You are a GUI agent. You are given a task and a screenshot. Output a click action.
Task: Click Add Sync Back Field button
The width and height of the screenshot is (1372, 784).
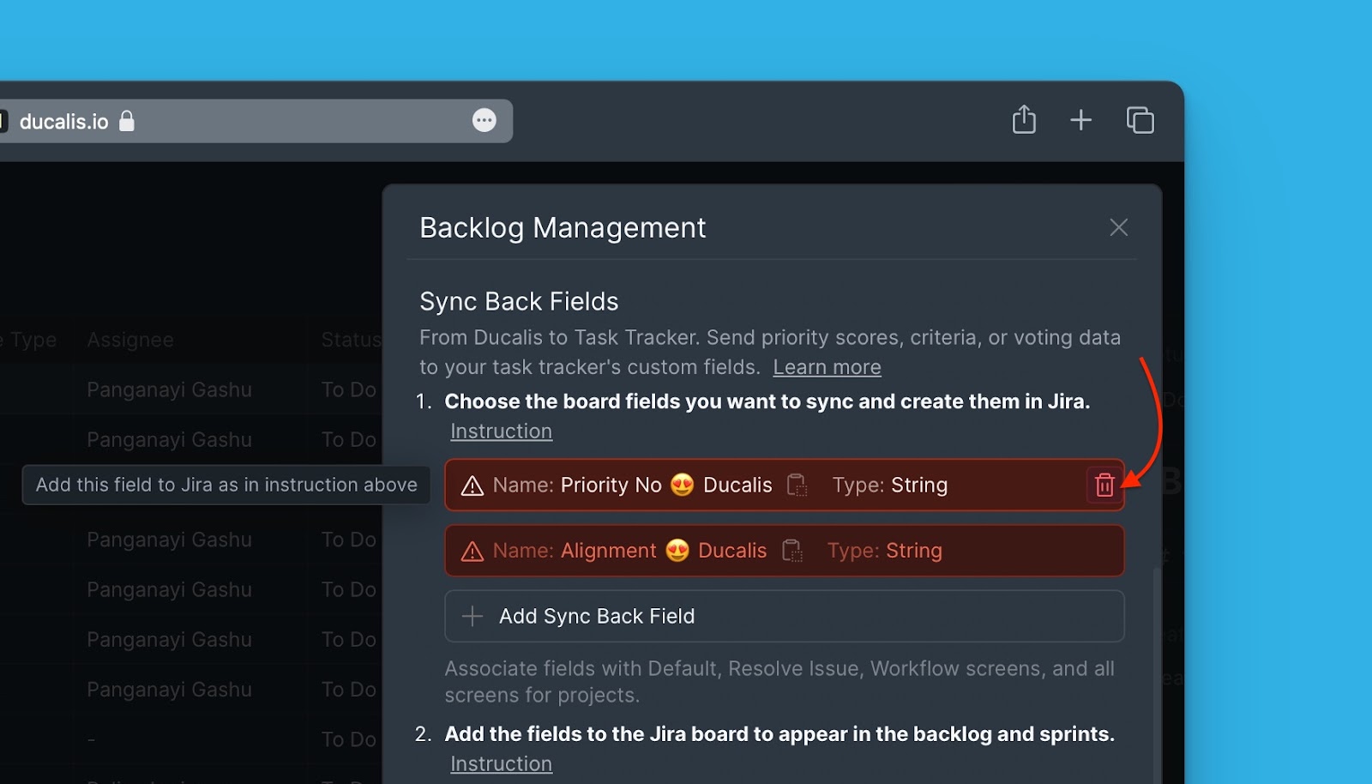click(784, 616)
